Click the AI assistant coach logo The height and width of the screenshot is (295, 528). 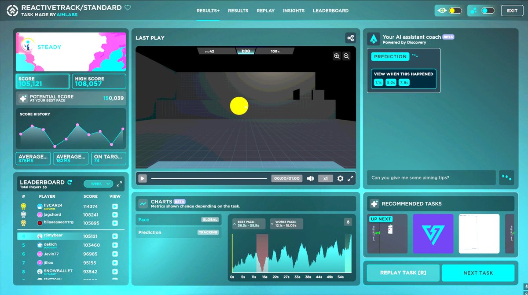point(374,39)
